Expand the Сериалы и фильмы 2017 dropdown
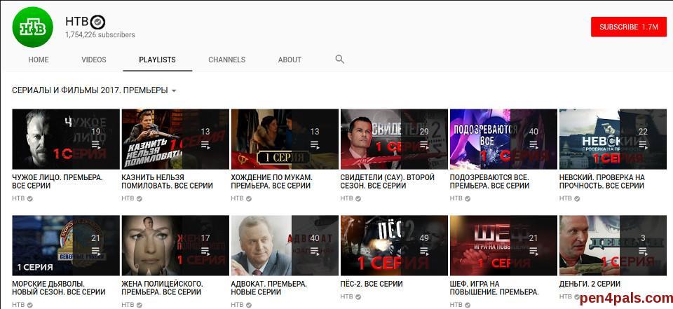 pos(174,91)
